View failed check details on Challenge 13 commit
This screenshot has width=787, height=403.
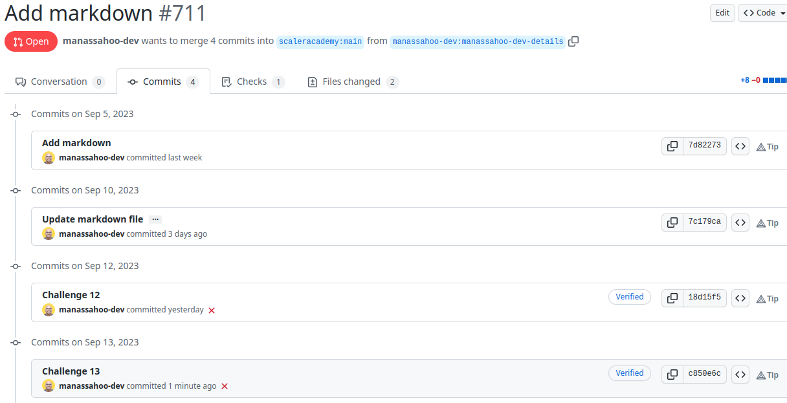pos(225,386)
